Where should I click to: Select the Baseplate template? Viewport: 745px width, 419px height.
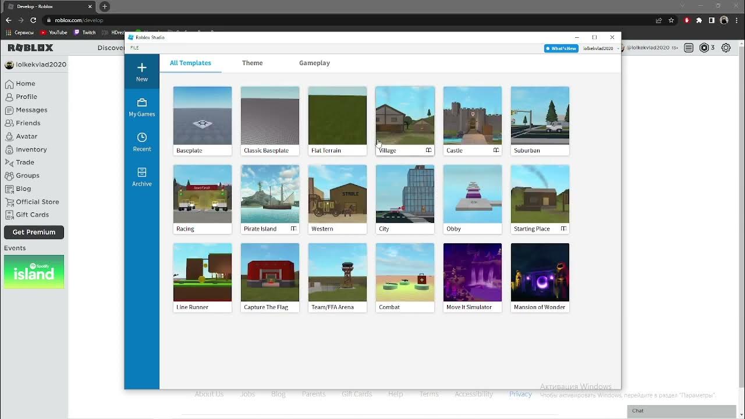pos(203,121)
